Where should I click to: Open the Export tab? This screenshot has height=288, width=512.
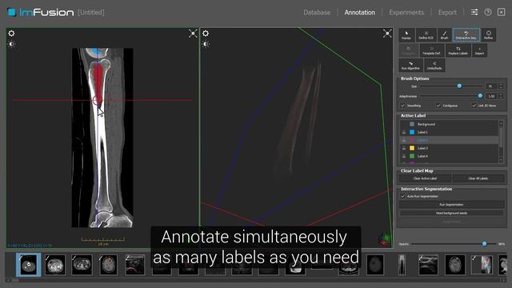[447, 13]
